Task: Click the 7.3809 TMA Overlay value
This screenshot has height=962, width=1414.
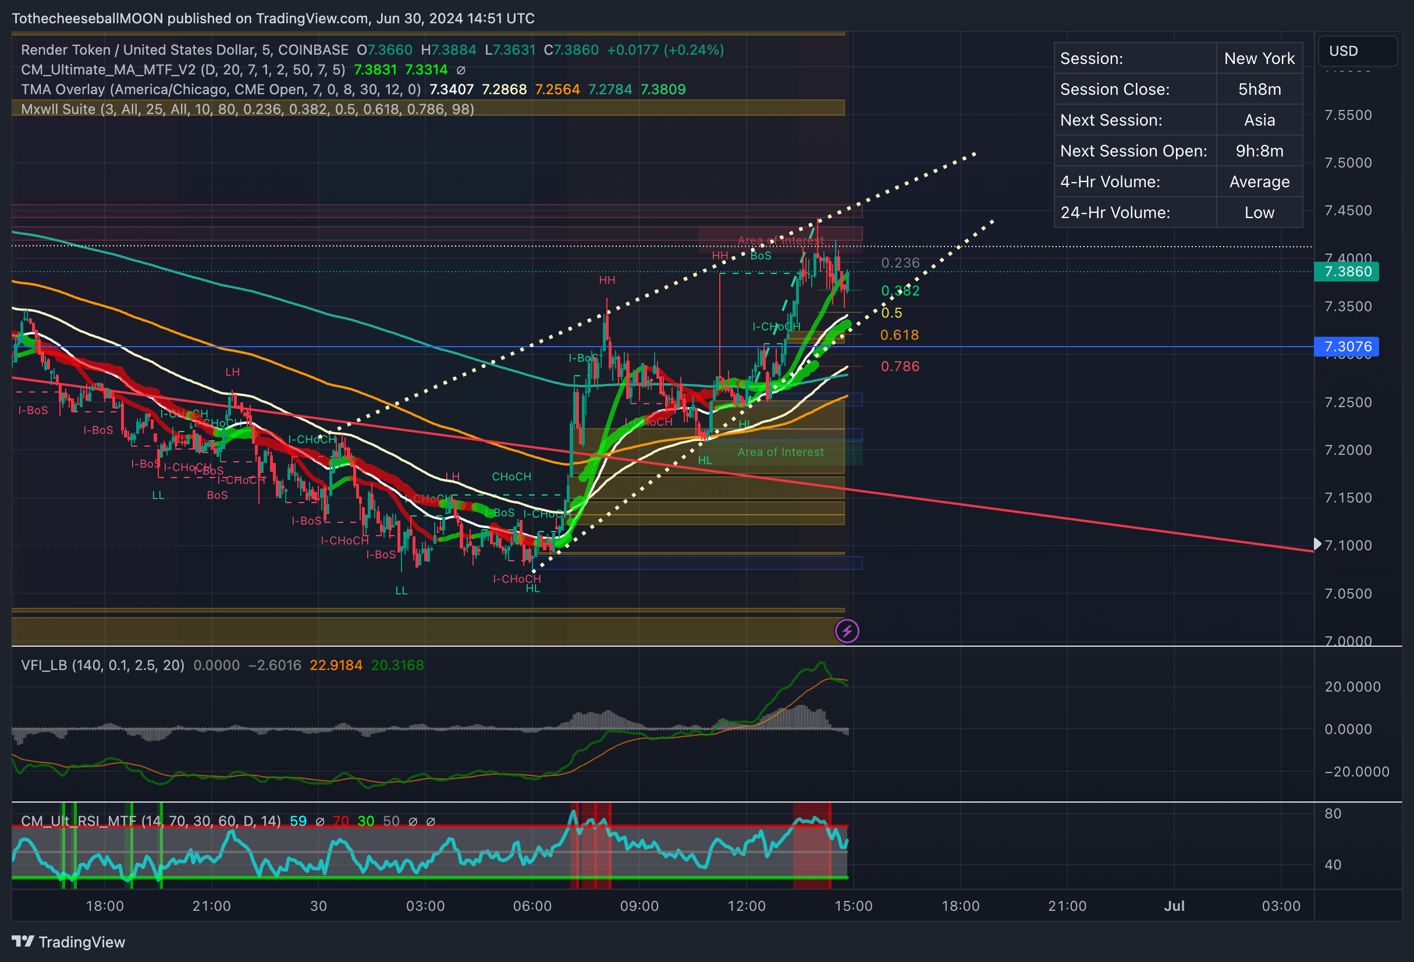Action: point(663,90)
